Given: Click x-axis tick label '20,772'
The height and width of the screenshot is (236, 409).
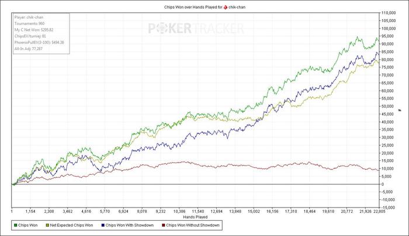Looking at the screenshot, I should pyautogui.click(x=346, y=212).
